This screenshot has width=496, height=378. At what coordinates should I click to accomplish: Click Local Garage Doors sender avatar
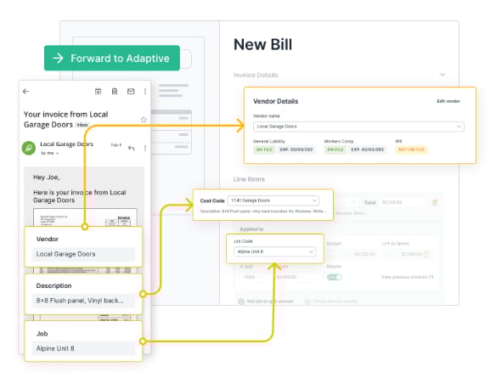coord(29,148)
